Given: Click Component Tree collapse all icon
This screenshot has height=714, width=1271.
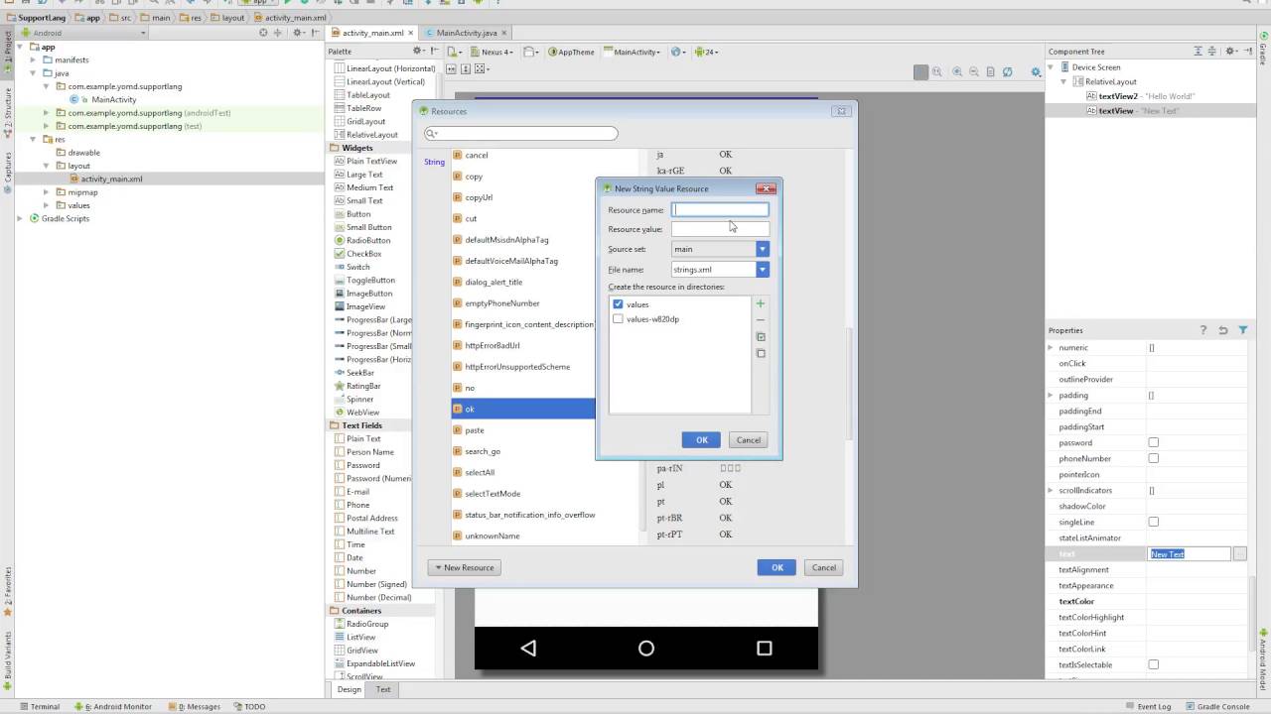Looking at the screenshot, I should (1213, 52).
